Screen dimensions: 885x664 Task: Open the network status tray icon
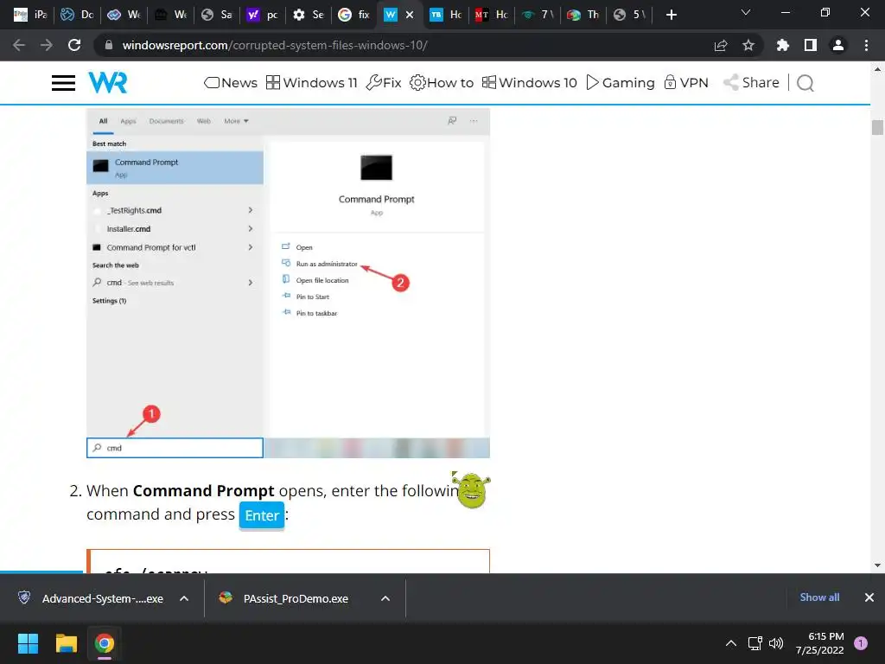pos(755,643)
